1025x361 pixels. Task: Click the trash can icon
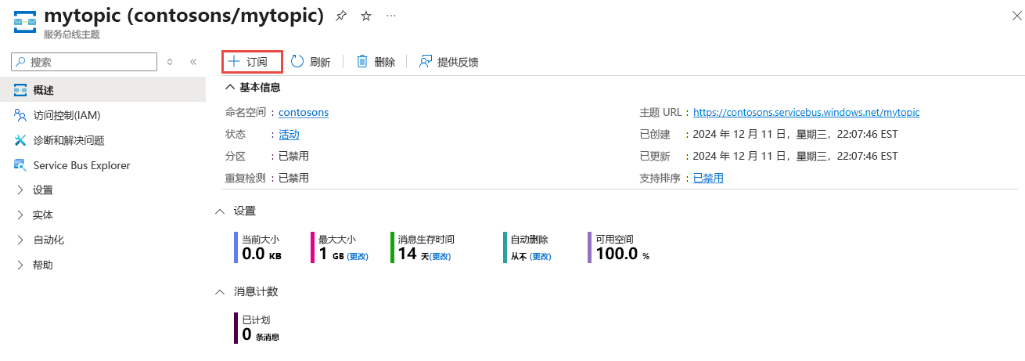tap(362, 62)
